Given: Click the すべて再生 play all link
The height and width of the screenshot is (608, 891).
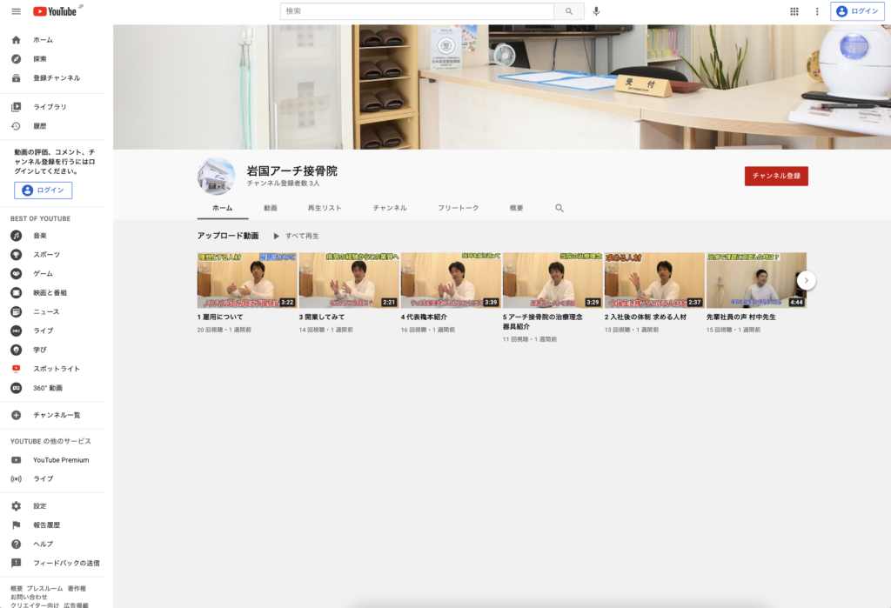Looking at the screenshot, I should point(296,236).
